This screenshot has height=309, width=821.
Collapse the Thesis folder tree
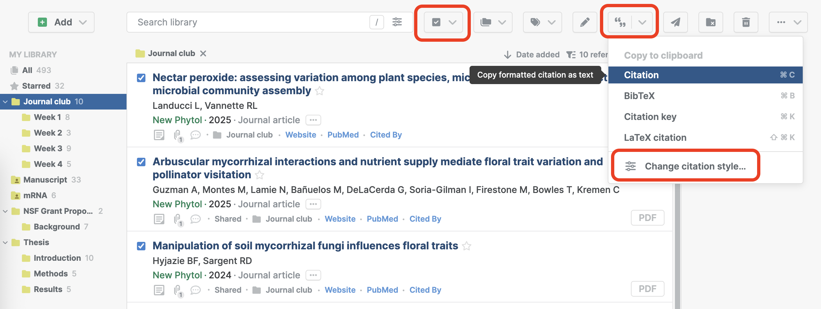[6, 243]
